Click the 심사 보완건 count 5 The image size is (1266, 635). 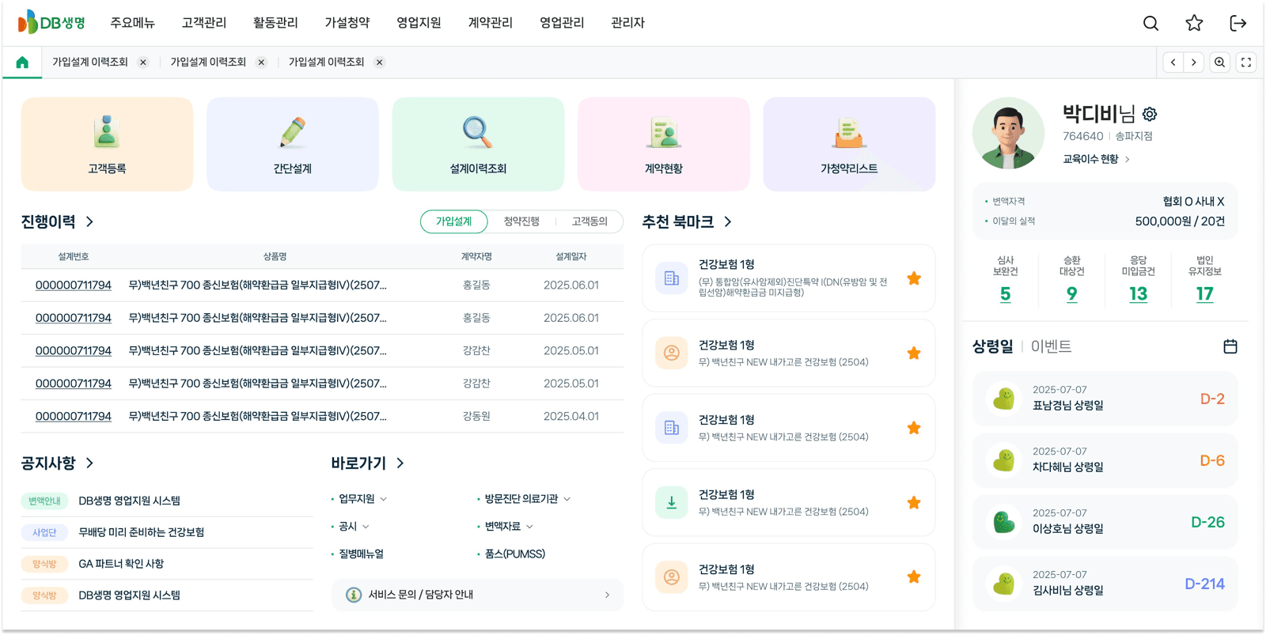pyautogui.click(x=1006, y=294)
